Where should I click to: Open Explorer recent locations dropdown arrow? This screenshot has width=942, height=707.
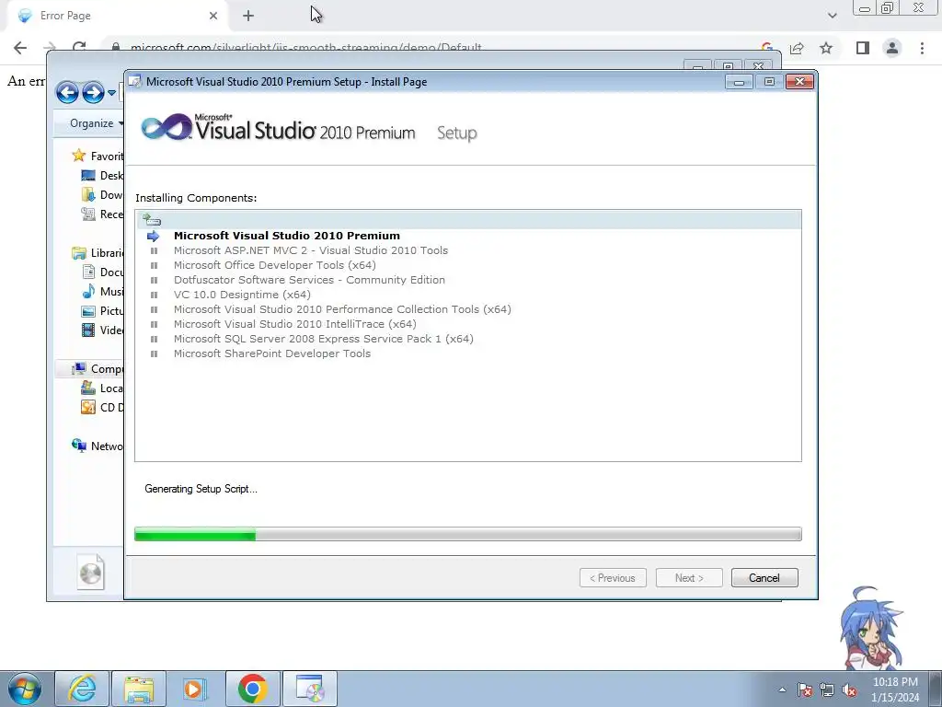pos(111,93)
